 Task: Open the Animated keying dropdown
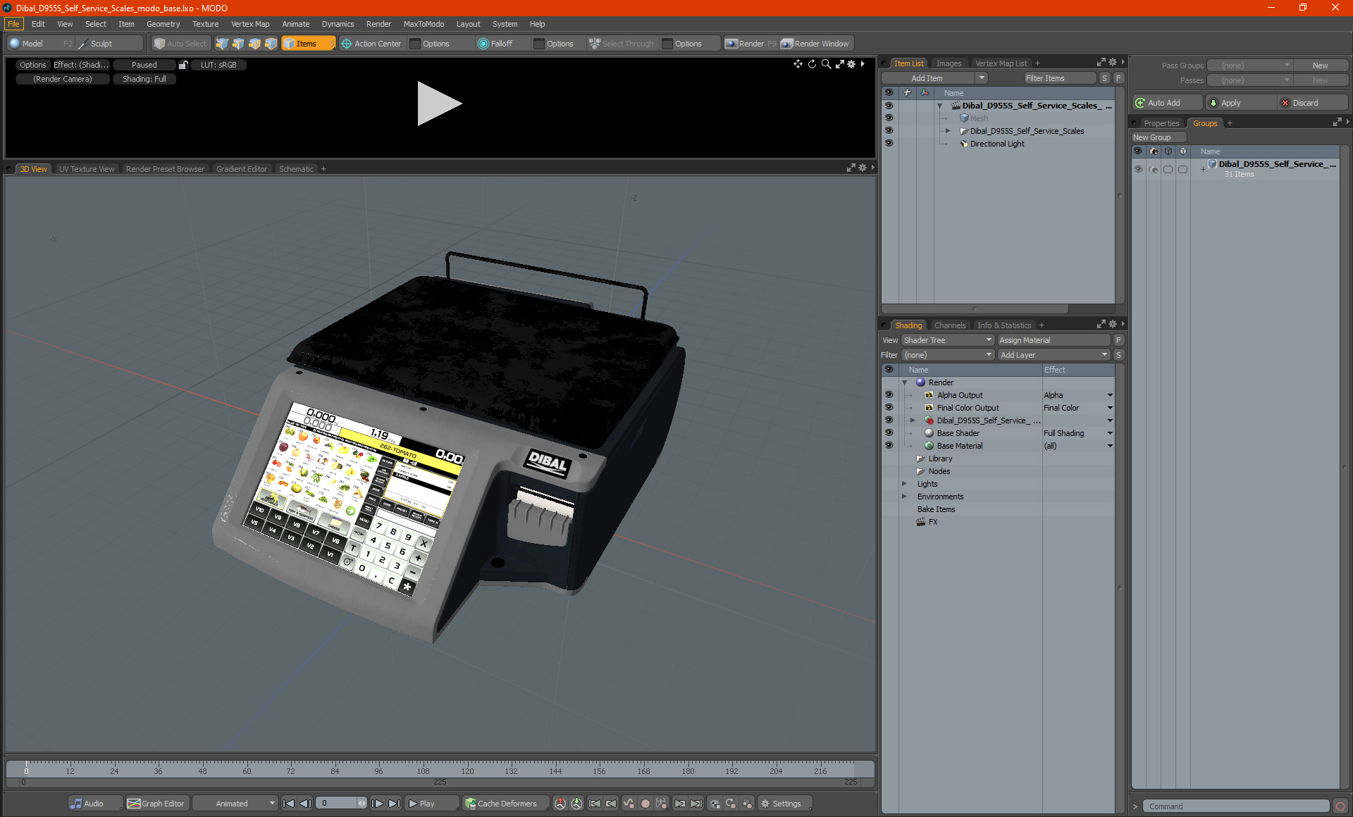pyautogui.click(x=235, y=804)
